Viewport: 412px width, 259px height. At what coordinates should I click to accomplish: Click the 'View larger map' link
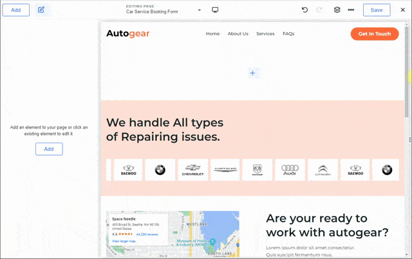pos(124,241)
